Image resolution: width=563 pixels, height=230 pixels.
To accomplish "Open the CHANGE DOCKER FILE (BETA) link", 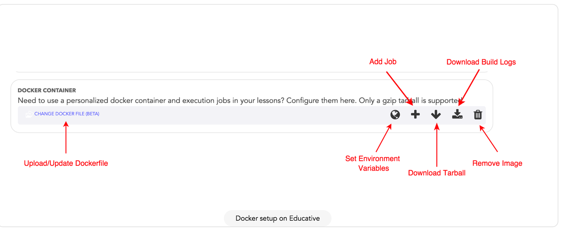I will tap(67, 114).
